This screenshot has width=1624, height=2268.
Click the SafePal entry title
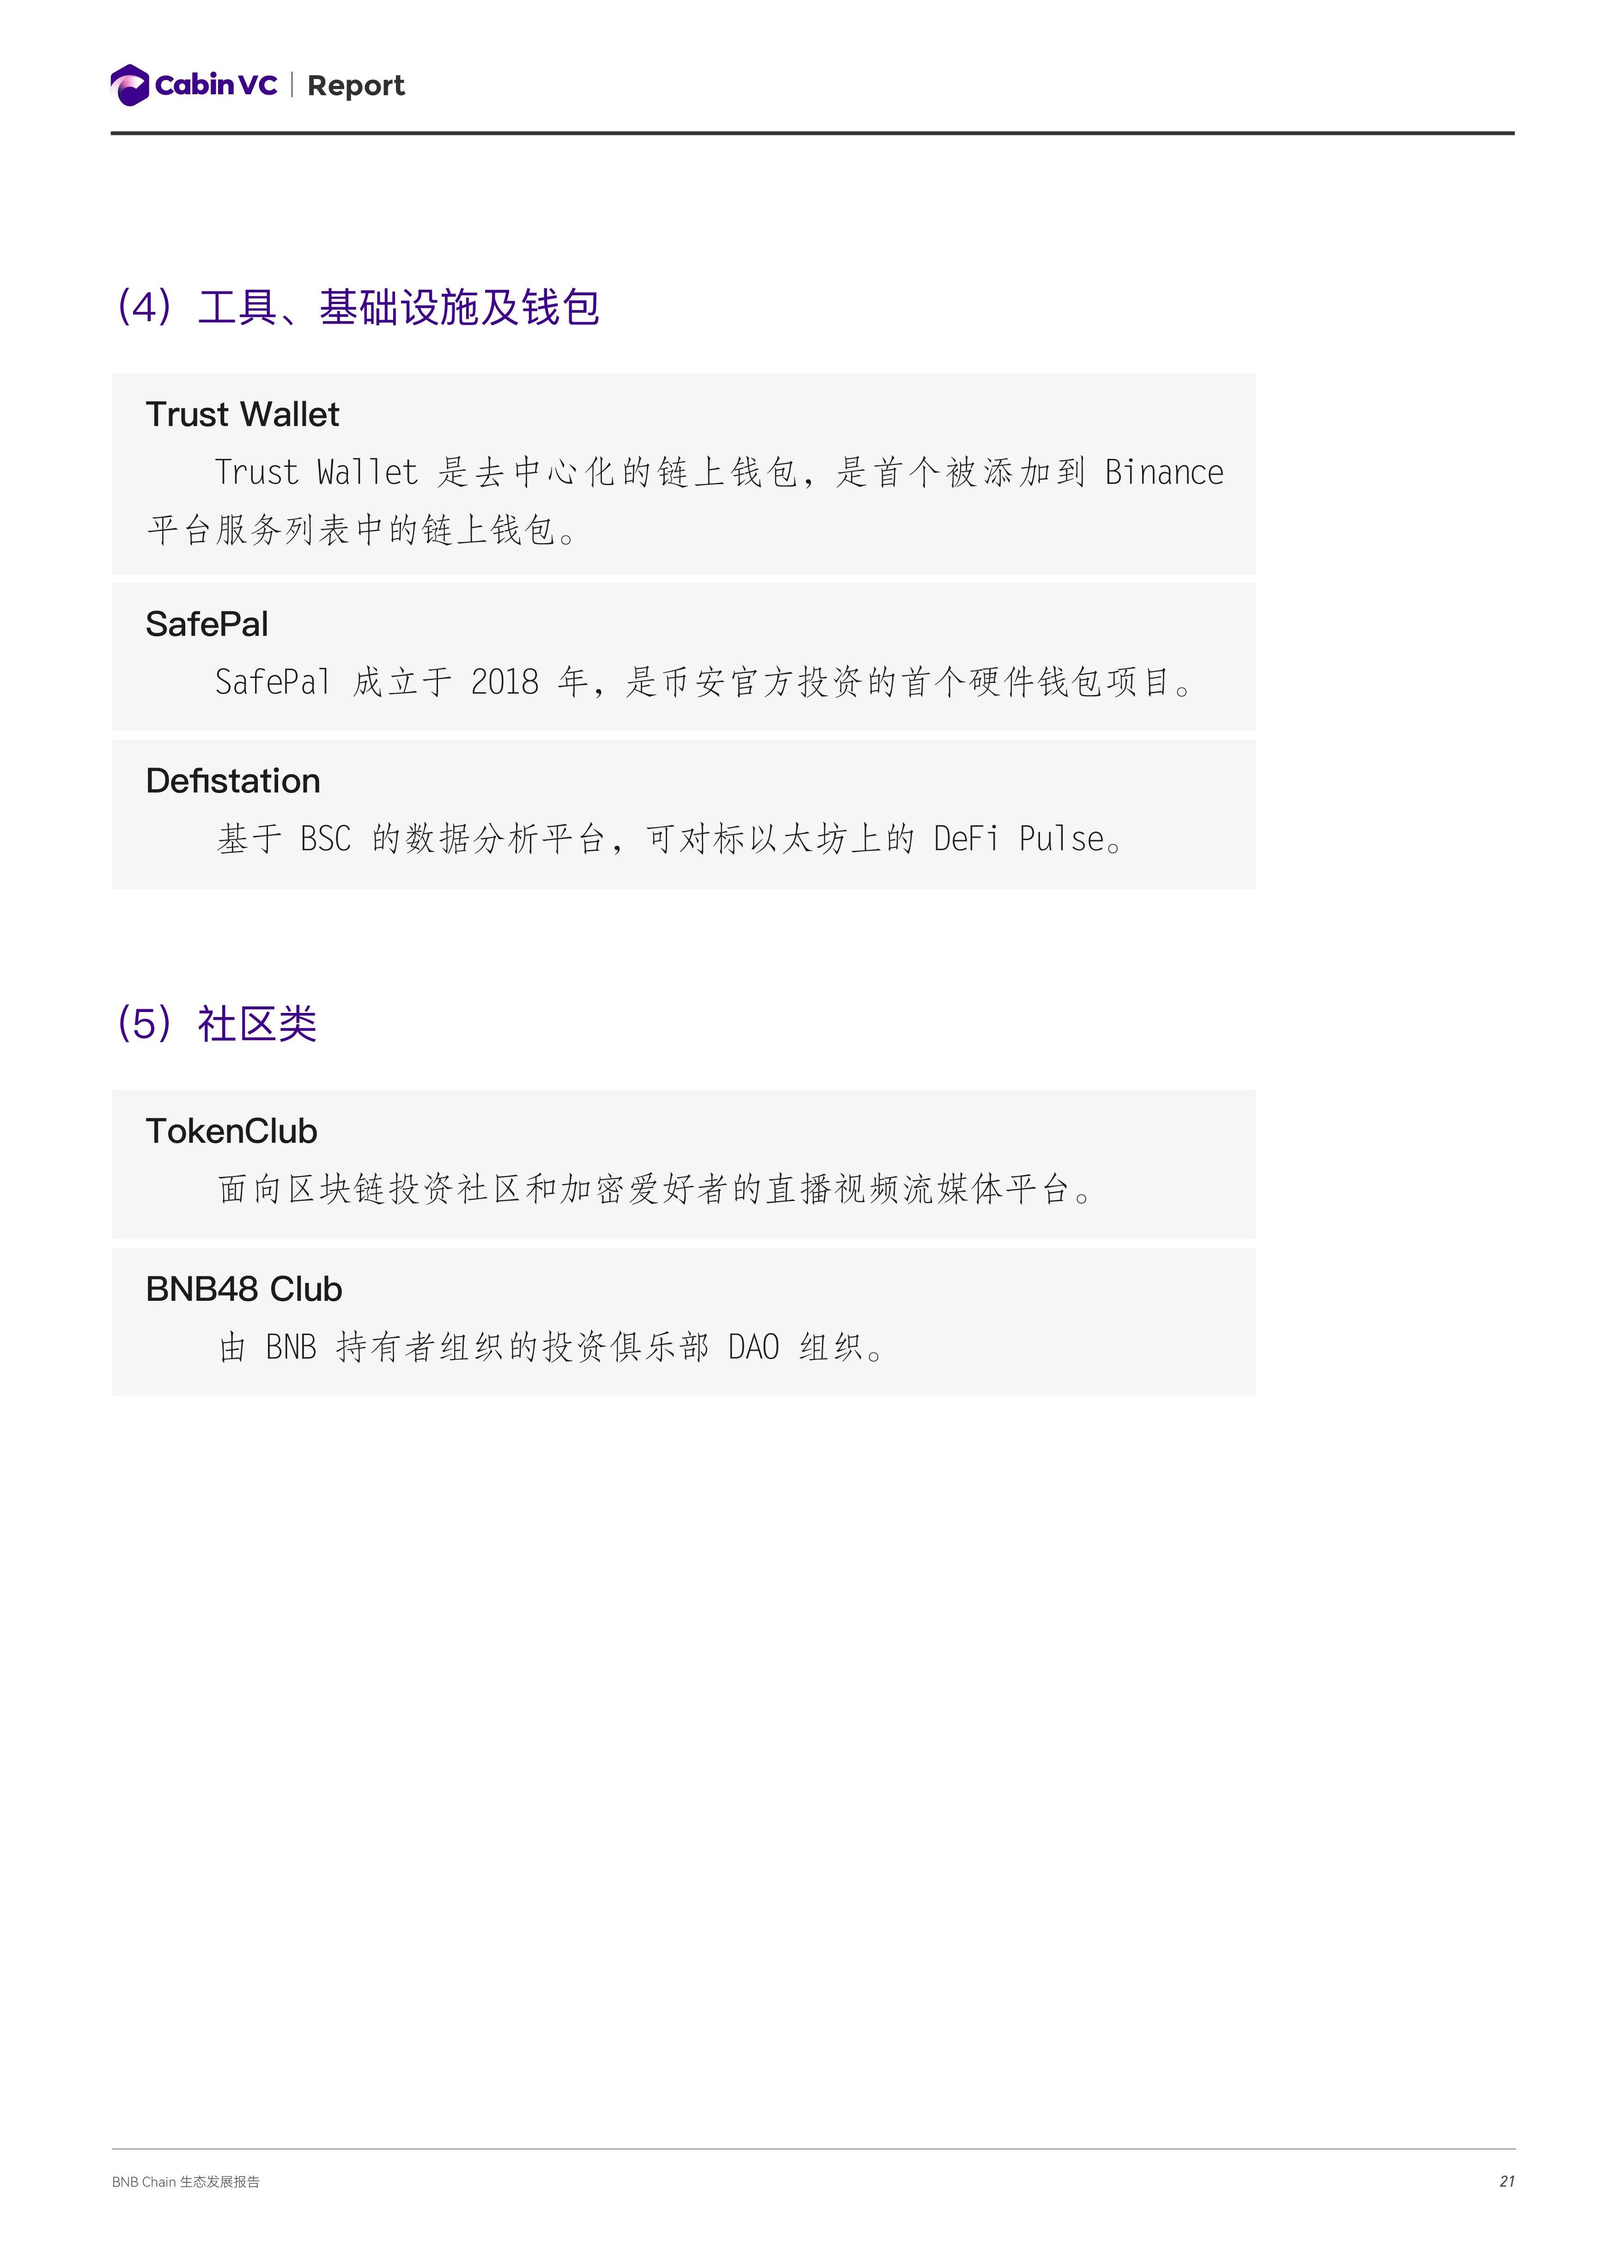(x=207, y=624)
